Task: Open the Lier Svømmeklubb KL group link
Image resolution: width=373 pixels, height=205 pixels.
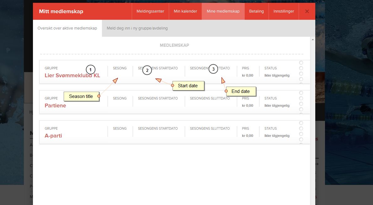Action: pos(72,75)
